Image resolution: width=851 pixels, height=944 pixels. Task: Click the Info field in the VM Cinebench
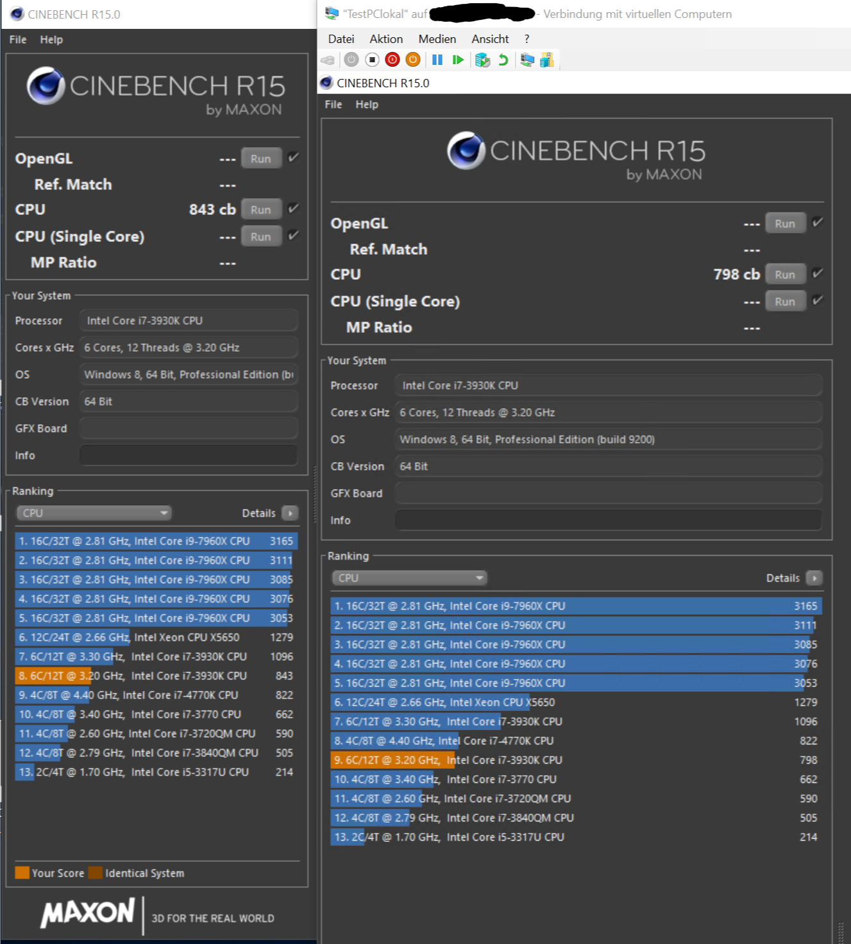pos(609,520)
